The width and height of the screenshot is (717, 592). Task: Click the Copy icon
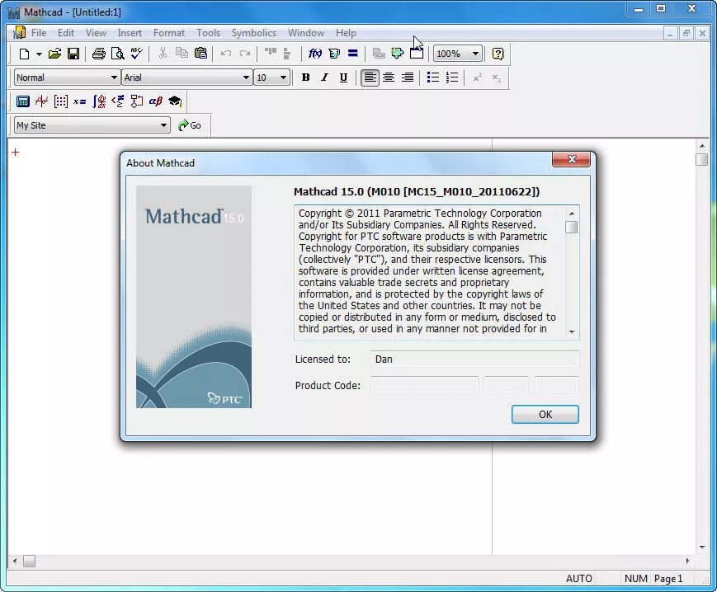click(x=182, y=54)
